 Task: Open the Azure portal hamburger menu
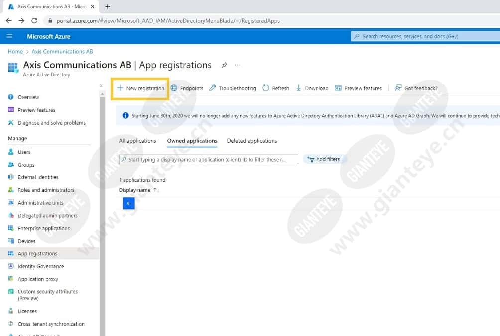[x=9, y=36]
